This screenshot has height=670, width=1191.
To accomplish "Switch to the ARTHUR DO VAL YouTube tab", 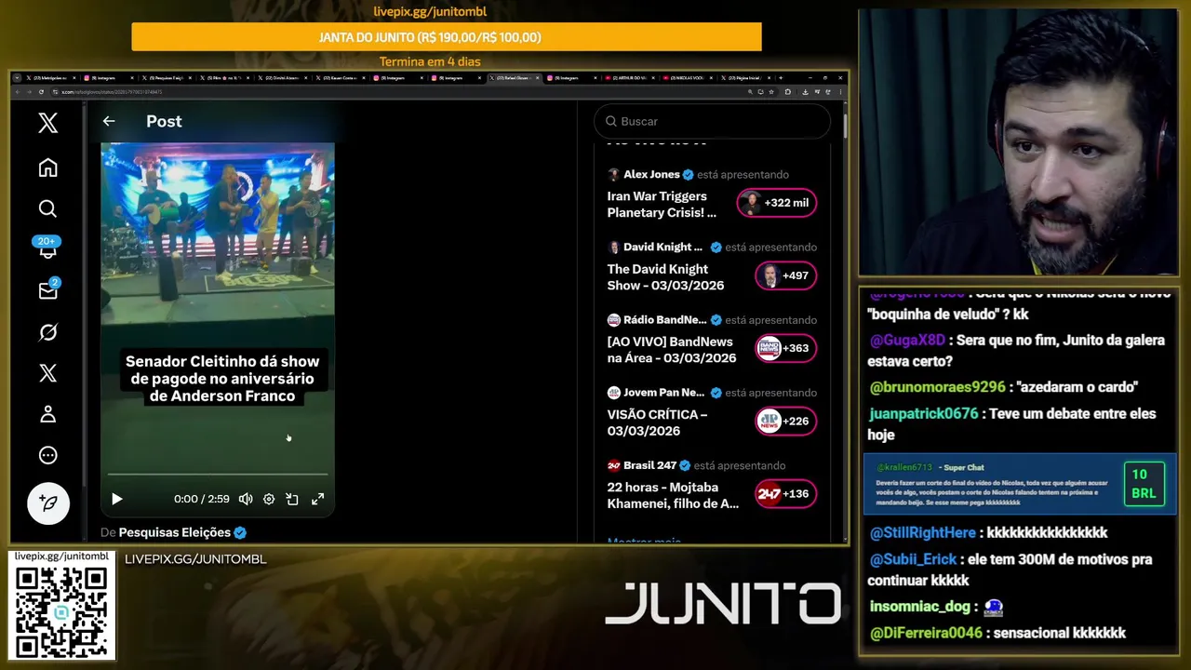I will click(630, 78).
